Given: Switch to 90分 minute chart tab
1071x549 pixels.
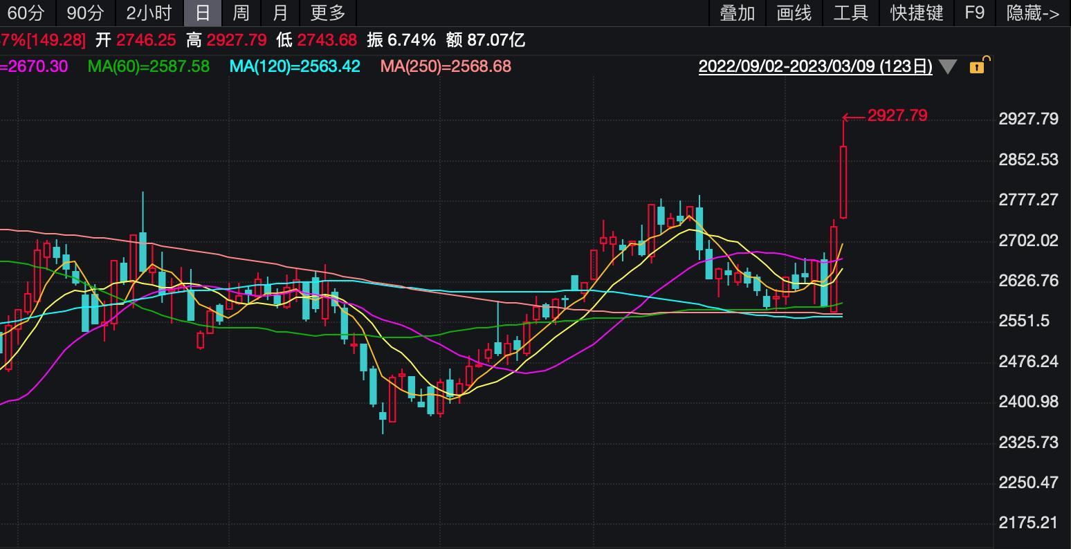Looking at the screenshot, I should click(x=86, y=13).
